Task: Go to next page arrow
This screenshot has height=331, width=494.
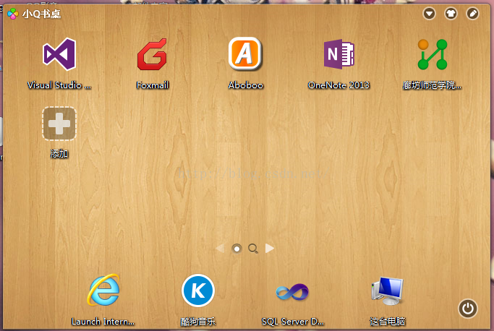Action: pyautogui.click(x=270, y=248)
